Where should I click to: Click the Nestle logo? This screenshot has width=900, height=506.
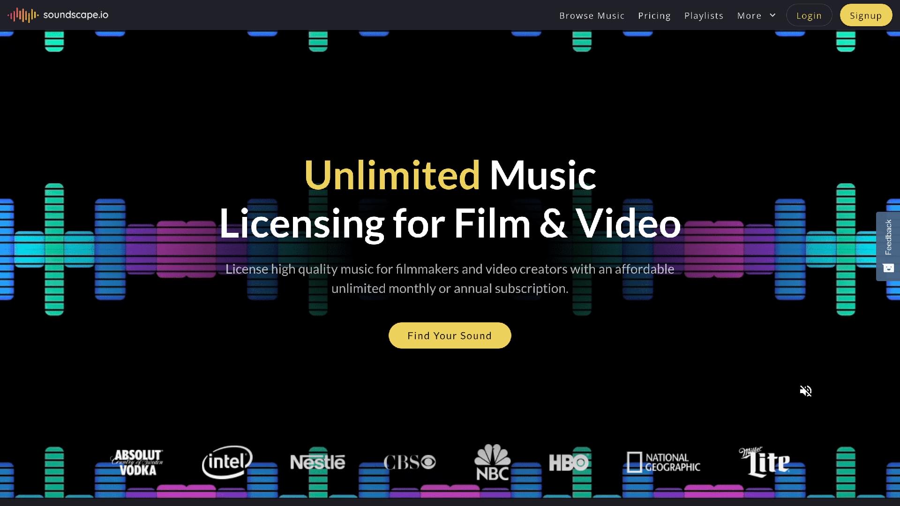click(317, 462)
